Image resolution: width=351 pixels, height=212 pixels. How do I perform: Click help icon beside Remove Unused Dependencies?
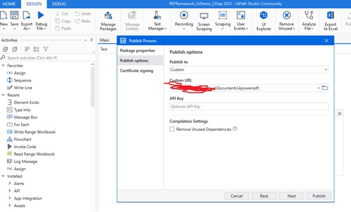pyautogui.click(x=235, y=128)
